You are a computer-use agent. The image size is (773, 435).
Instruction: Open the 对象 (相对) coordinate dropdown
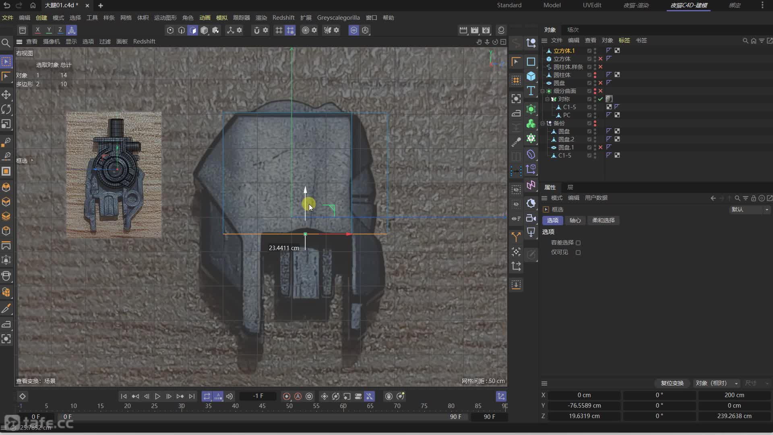pyautogui.click(x=717, y=383)
